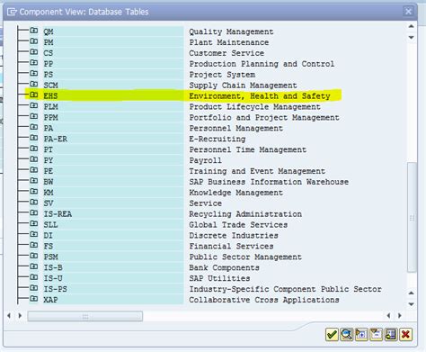Click the Expand Subtree toolbar icon

coord(361,334)
